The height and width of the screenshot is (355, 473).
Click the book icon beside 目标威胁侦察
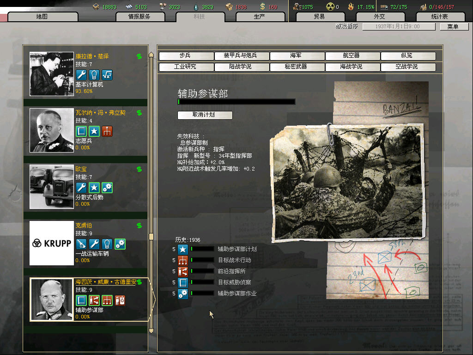[x=182, y=282]
